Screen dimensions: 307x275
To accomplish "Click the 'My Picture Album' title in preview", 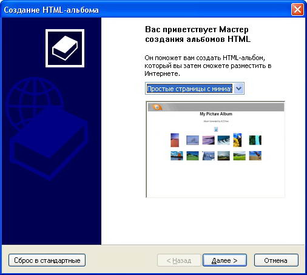I will 216,114.
